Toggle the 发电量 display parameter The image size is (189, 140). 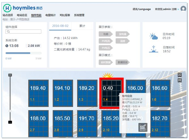(x=122, y=34)
